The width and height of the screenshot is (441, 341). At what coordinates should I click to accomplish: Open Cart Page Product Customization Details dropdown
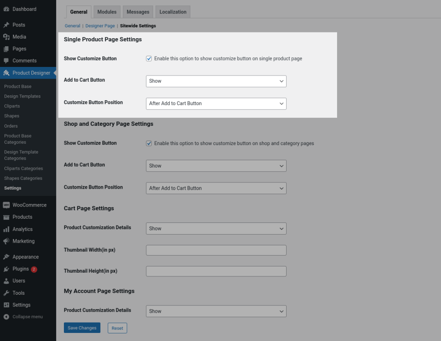coord(216,228)
